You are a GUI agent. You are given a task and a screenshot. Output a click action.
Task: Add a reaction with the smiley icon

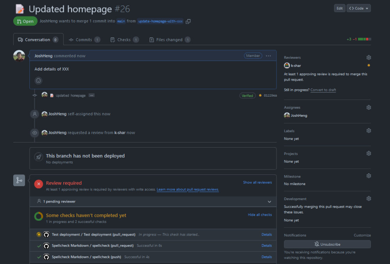point(38,81)
